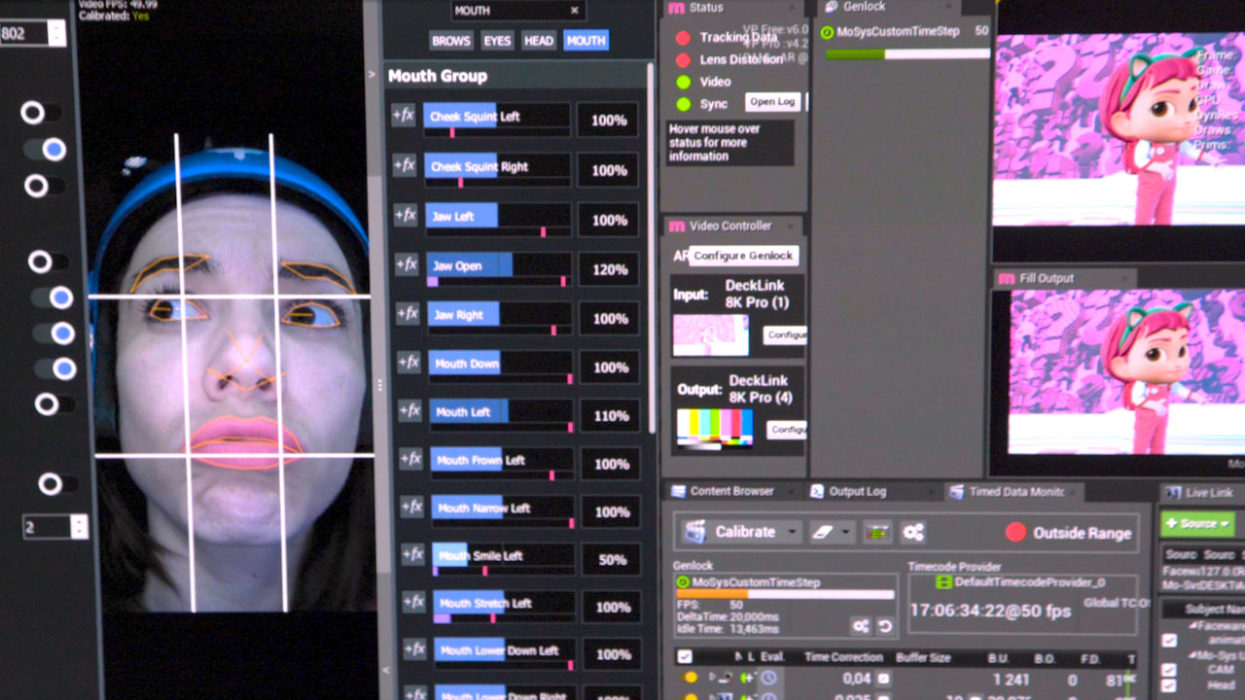The width and height of the screenshot is (1245, 700).
Task: Click the circular reset arrow in Genlock box
Action: [884, 626]
